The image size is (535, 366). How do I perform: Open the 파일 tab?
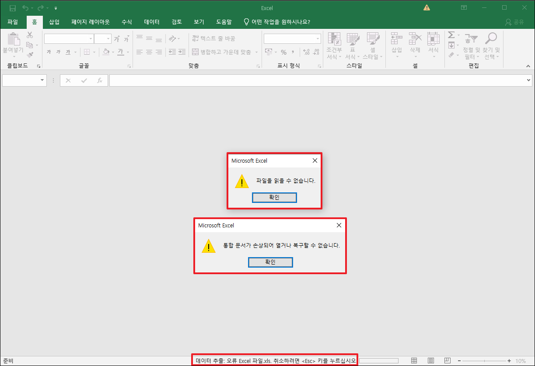[x=13, y=22]
